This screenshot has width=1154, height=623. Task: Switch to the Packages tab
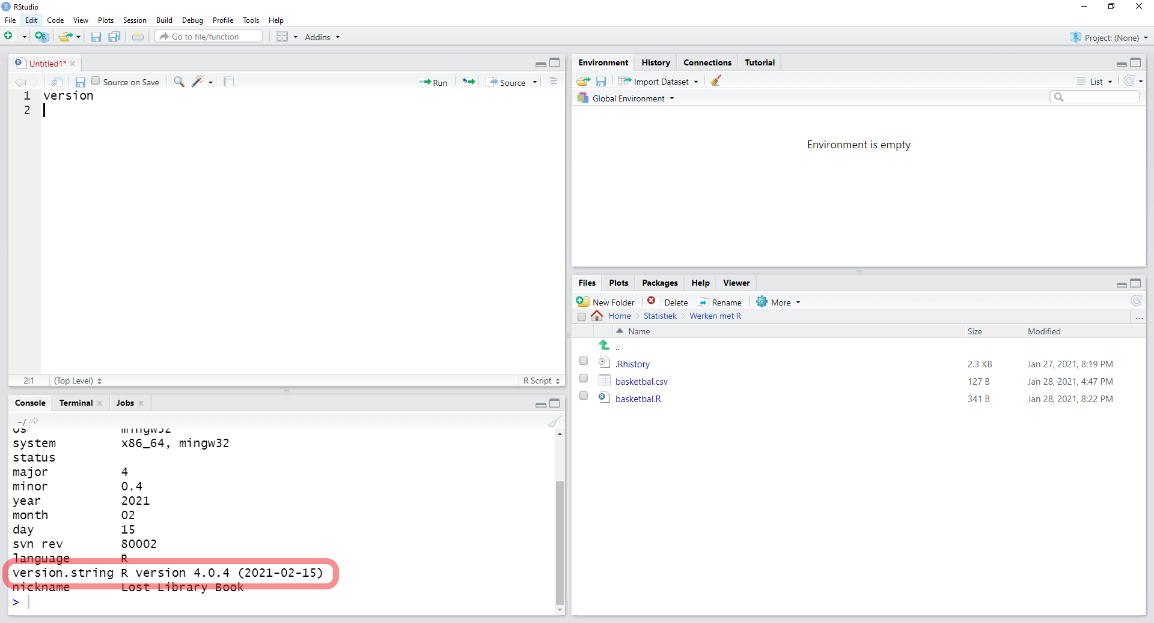[659, 283]
